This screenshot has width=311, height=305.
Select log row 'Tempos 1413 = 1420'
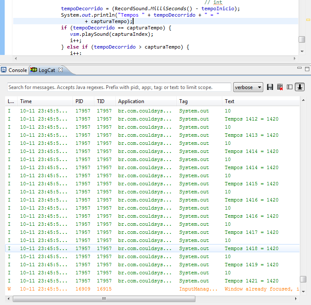point(152,135)
